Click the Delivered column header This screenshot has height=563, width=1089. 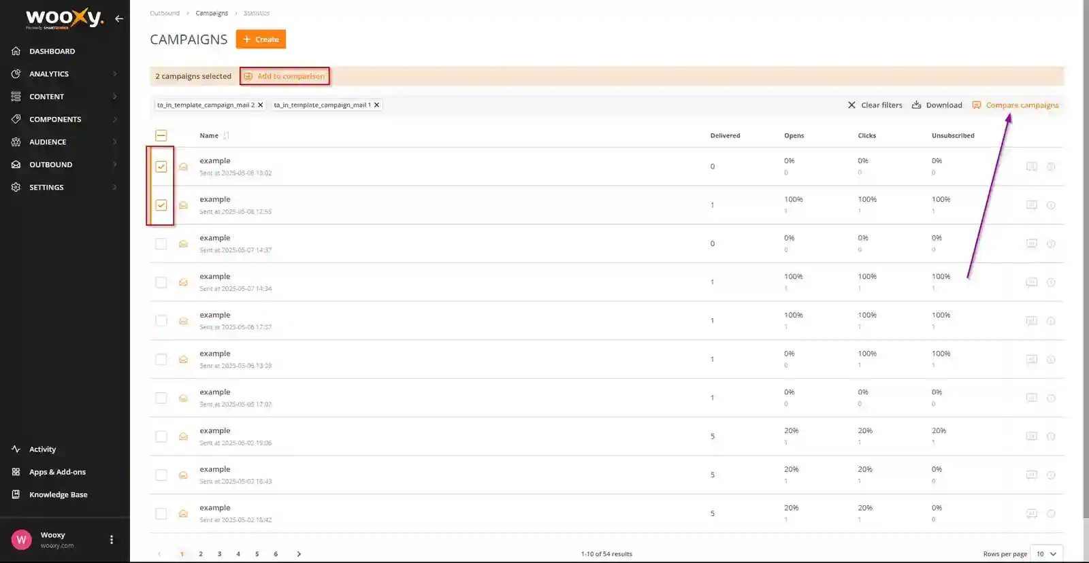click(725, 135)
